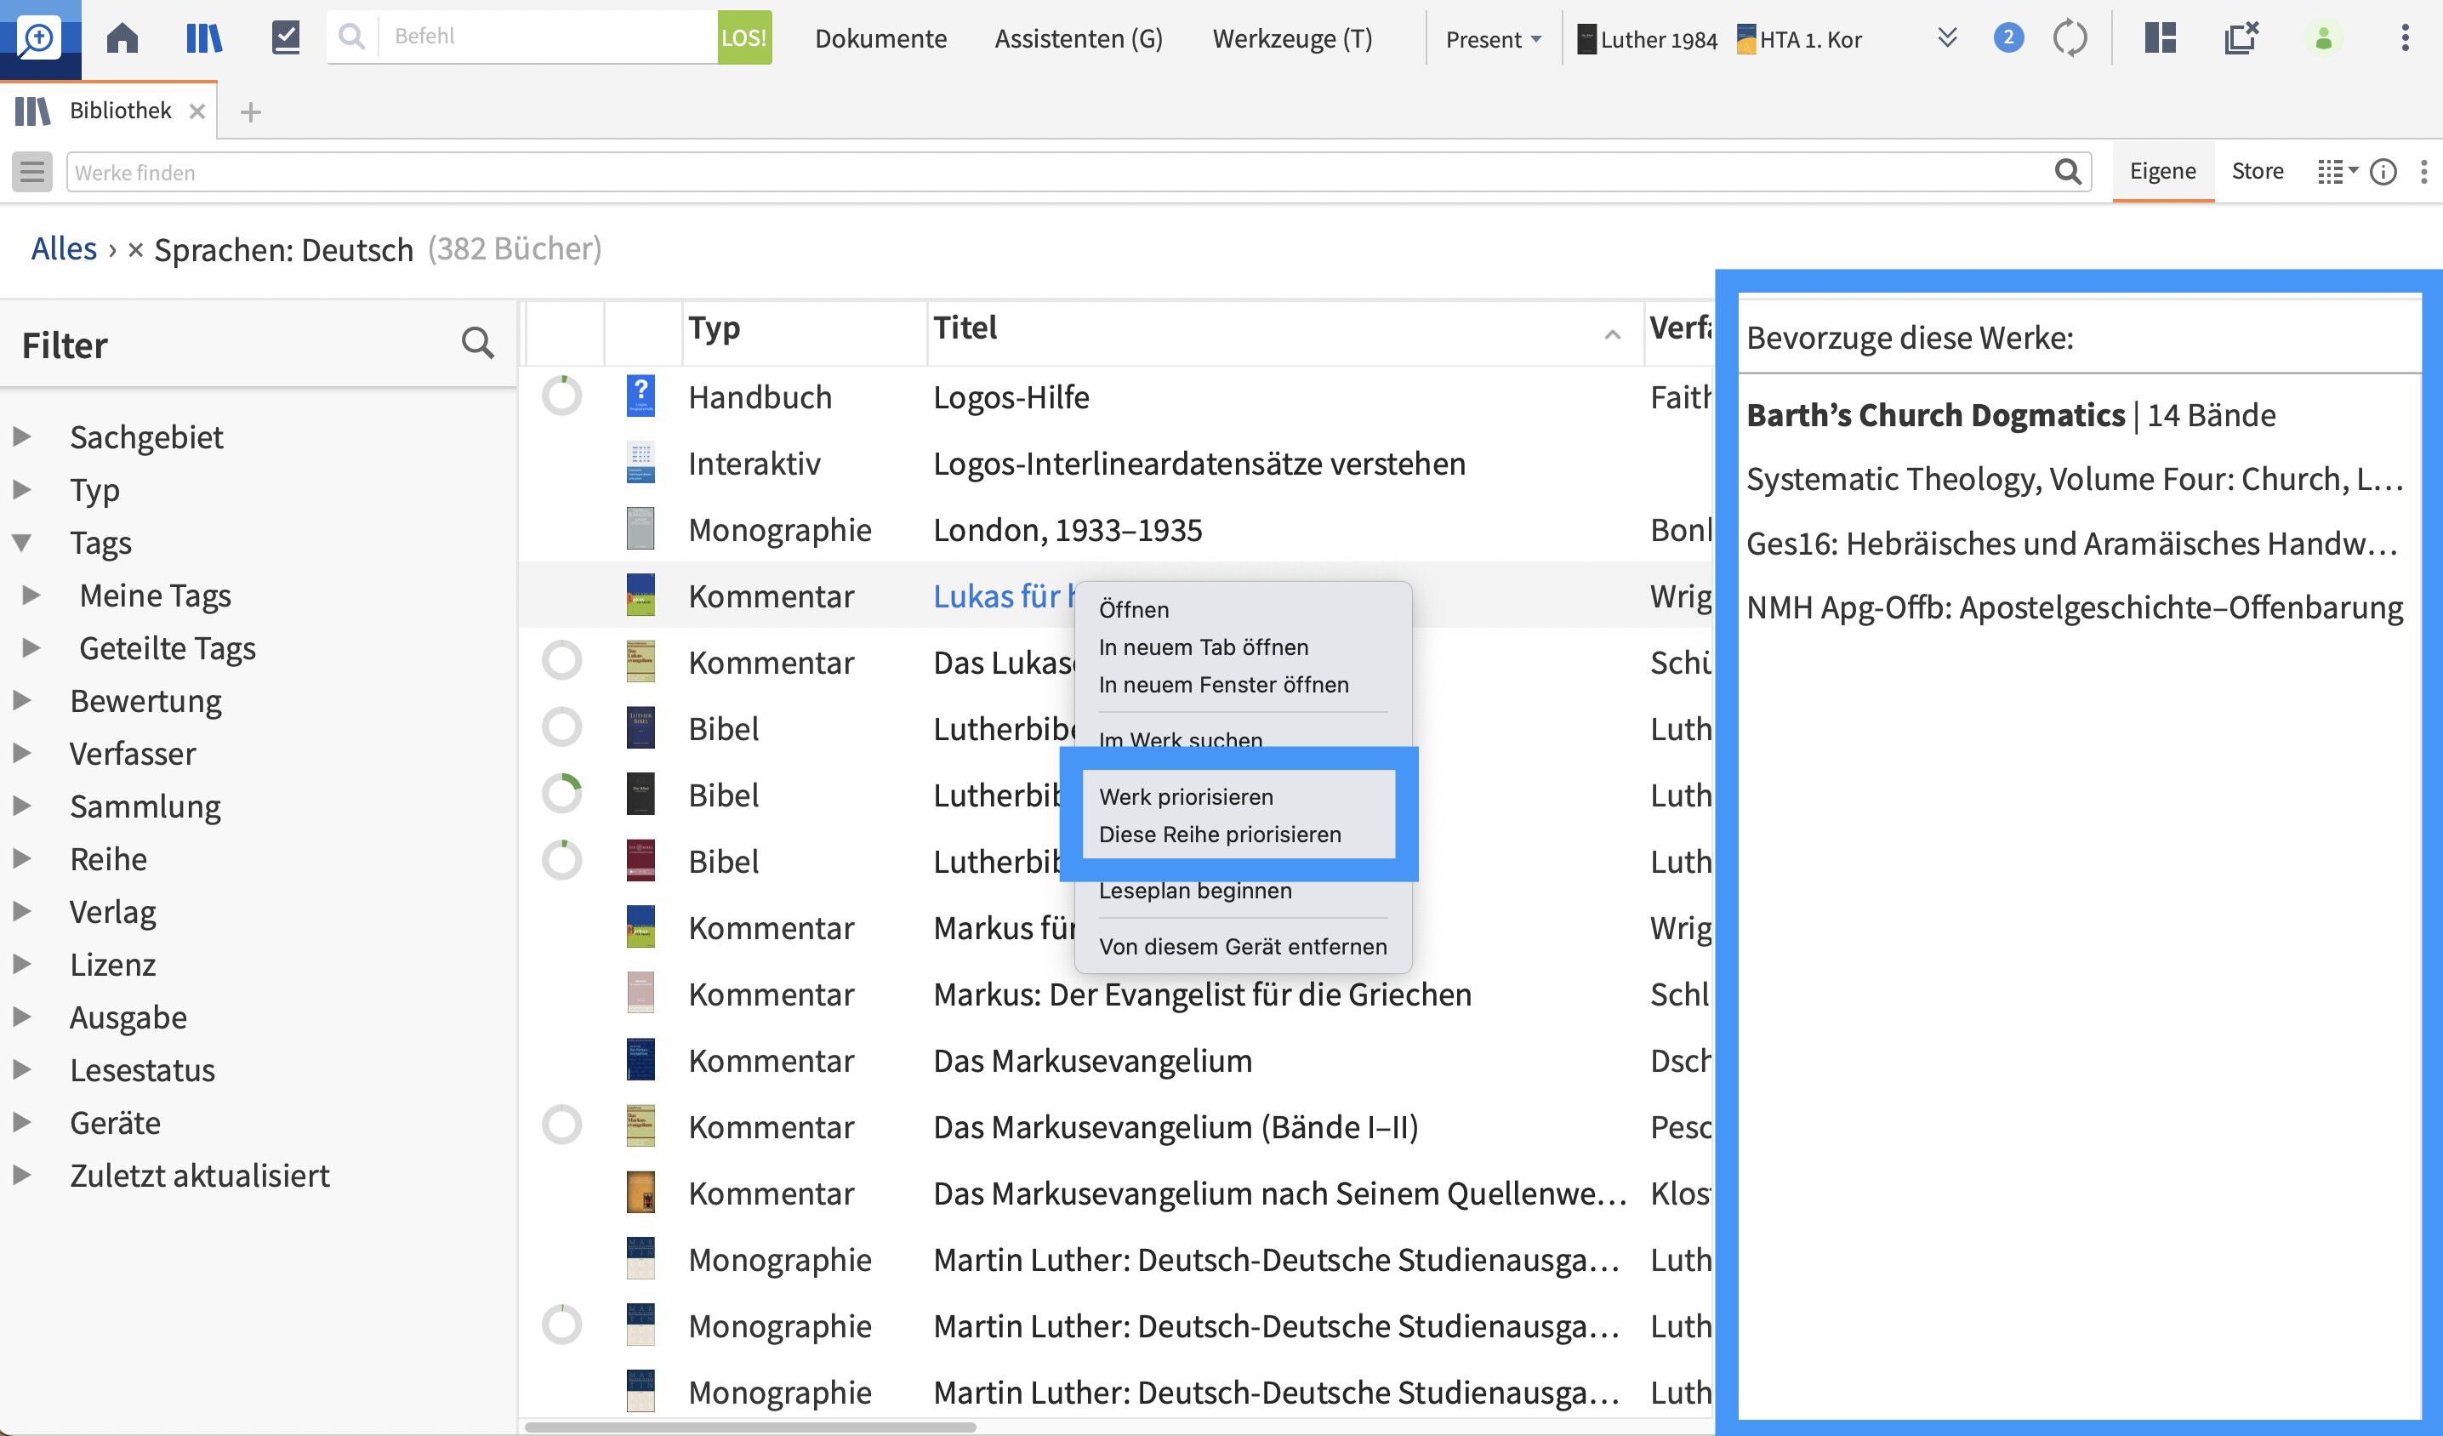Expand the Sammlung filter
Viewport: 2443px width, 1436px height.
click(x=22, y=805)
